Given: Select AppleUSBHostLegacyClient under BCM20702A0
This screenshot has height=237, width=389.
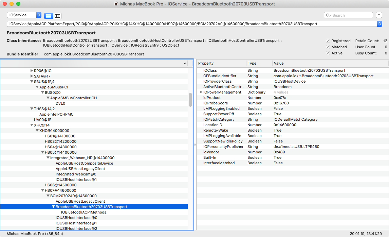Looking at the screenshot, I should [x=94, y=202].
